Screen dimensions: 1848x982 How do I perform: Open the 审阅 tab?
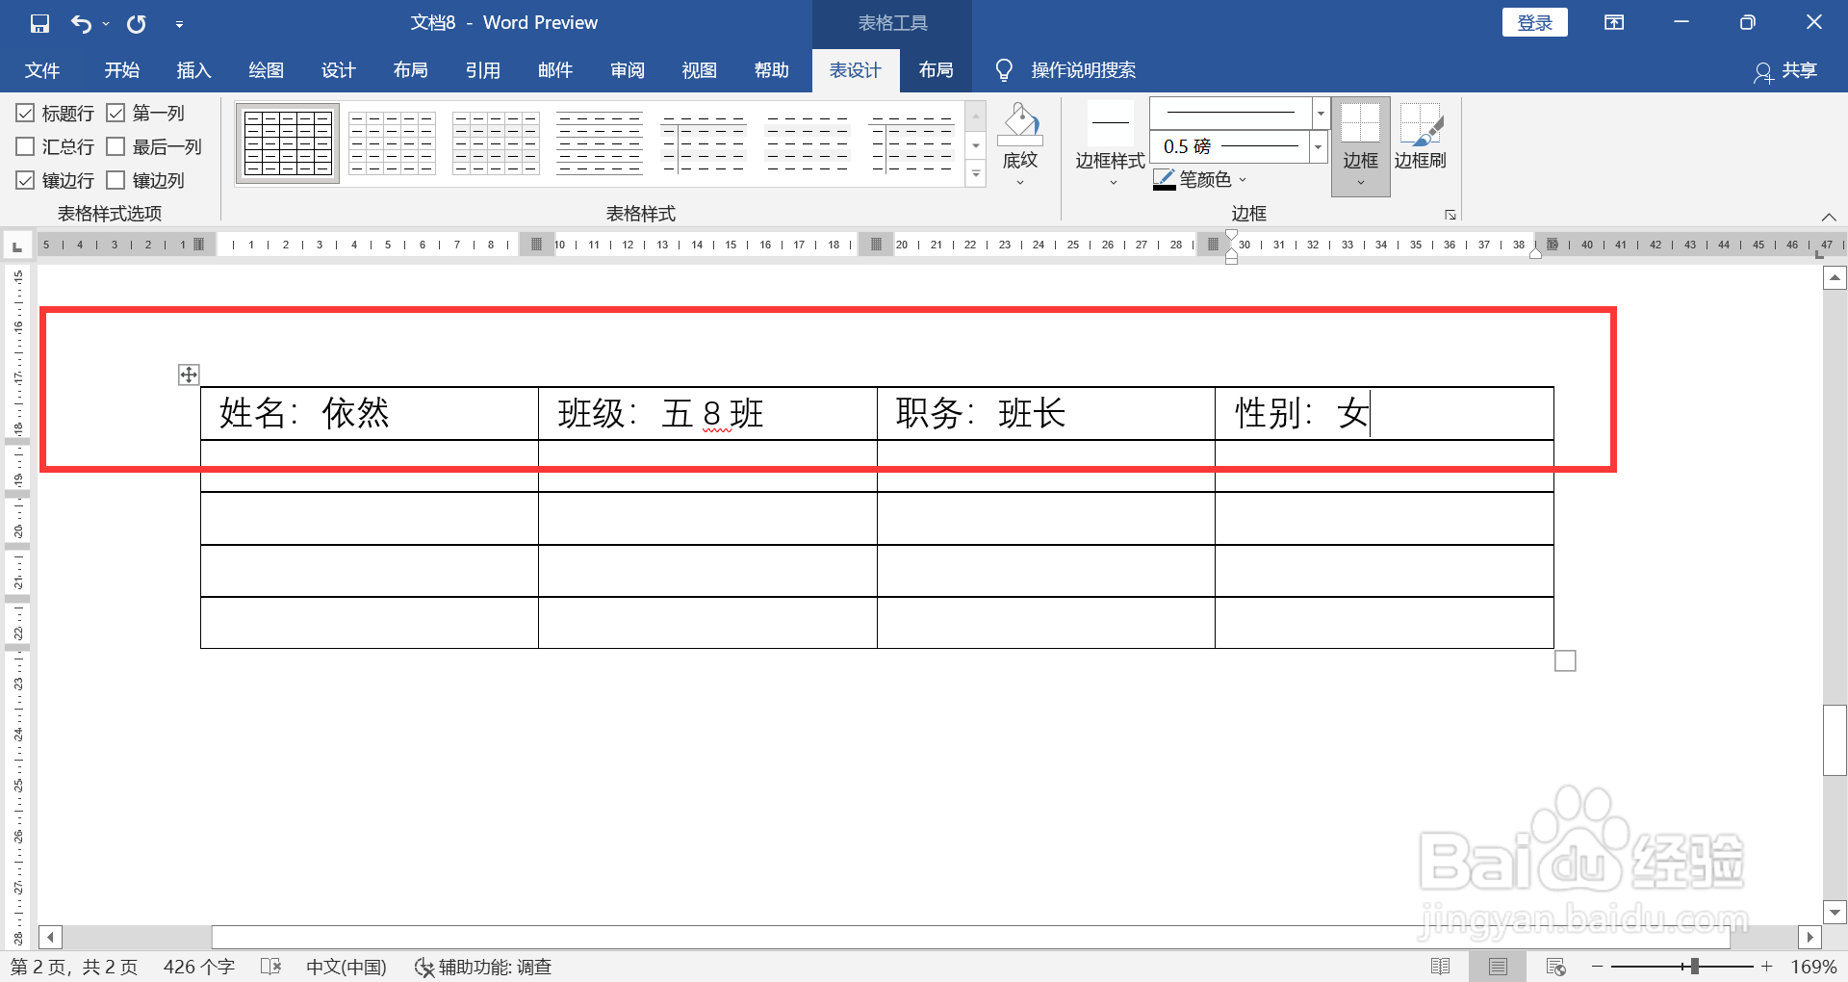[x=627, y=70]
